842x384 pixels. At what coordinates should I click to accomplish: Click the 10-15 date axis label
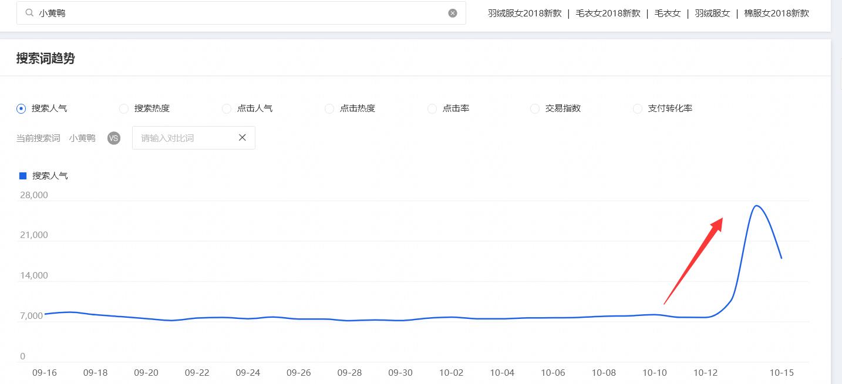pos(781,372)
